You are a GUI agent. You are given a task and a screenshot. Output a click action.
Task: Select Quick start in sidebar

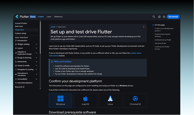coord(26,30)
